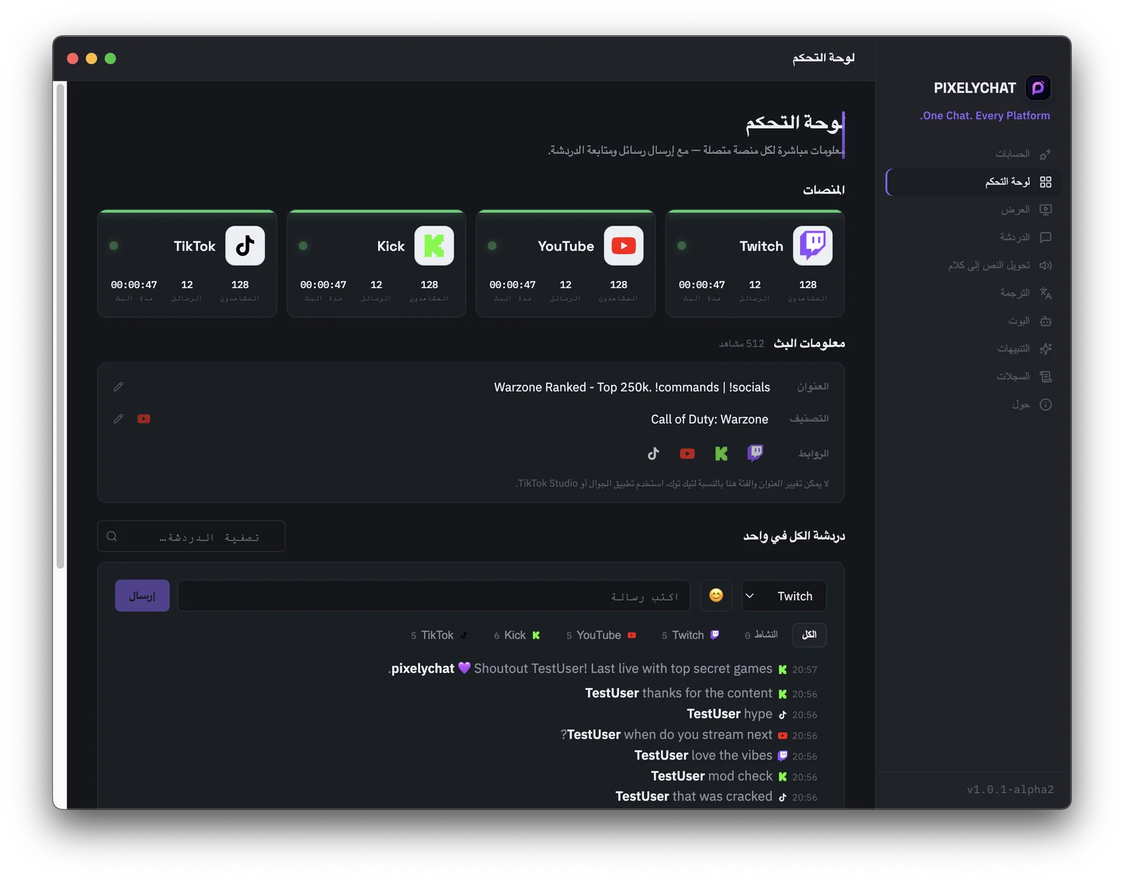Click the السجلات logs icon in sidebar
This screenshot has width=1124, height=879.
pos(1045,377)
